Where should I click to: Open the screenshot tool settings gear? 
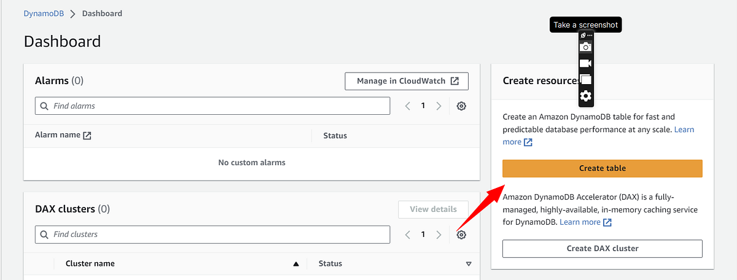coord(586,96)
